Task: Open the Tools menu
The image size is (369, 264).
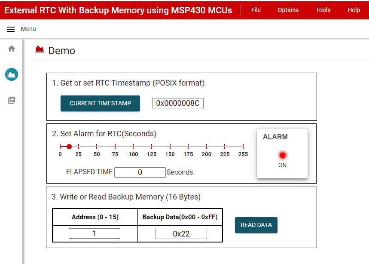Action: click(323, 10)
